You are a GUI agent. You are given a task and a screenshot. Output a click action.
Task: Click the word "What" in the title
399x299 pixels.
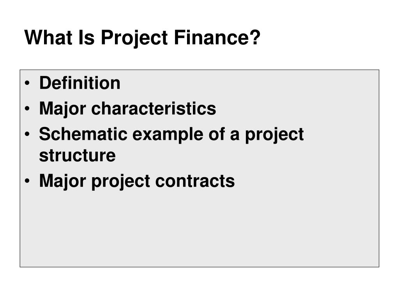click(48, 37)
